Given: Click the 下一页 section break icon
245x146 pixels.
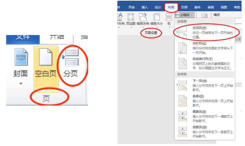Looking at the screenshot, I should (x=182, y=85).
